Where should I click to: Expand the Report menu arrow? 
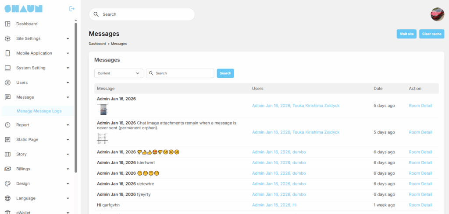[68, 125]
